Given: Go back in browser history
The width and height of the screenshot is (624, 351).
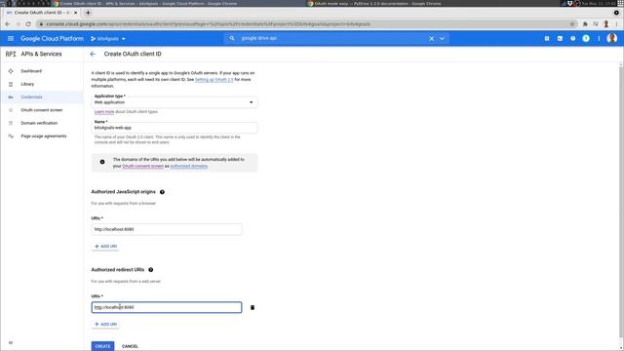Looking at the screenshot, I should tap(8, 24).
